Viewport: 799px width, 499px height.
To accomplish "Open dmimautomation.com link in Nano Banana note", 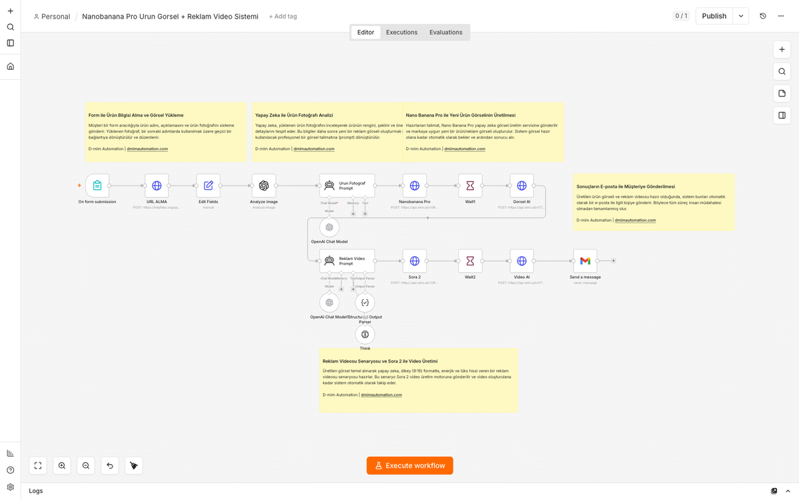I will (x=465, y=149).
